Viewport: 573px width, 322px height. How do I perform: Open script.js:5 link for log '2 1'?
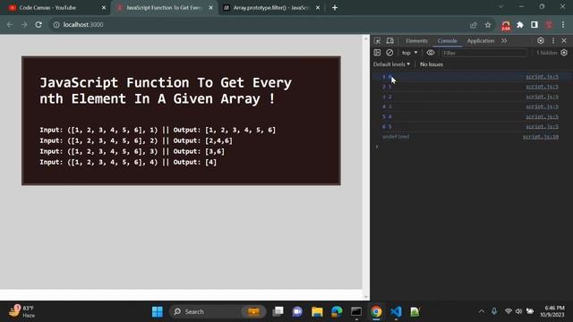pos(542,87)
